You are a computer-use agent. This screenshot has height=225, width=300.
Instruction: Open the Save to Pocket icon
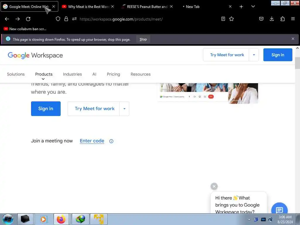pyautogui.click(x=261, y=19)
